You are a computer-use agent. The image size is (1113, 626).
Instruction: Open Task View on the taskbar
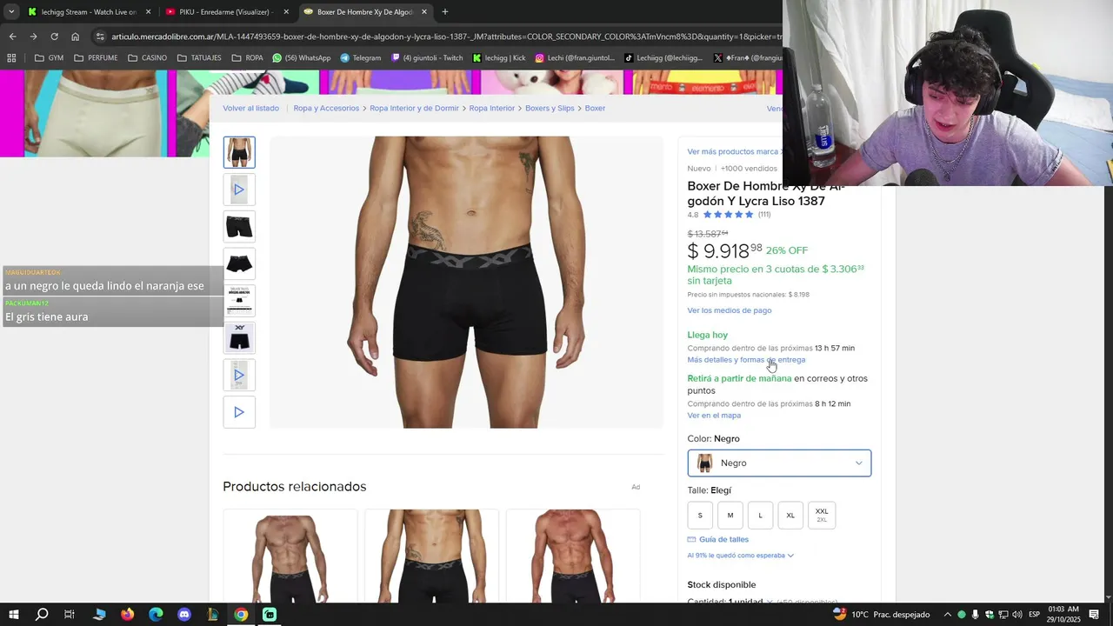[x=70, y=615]
